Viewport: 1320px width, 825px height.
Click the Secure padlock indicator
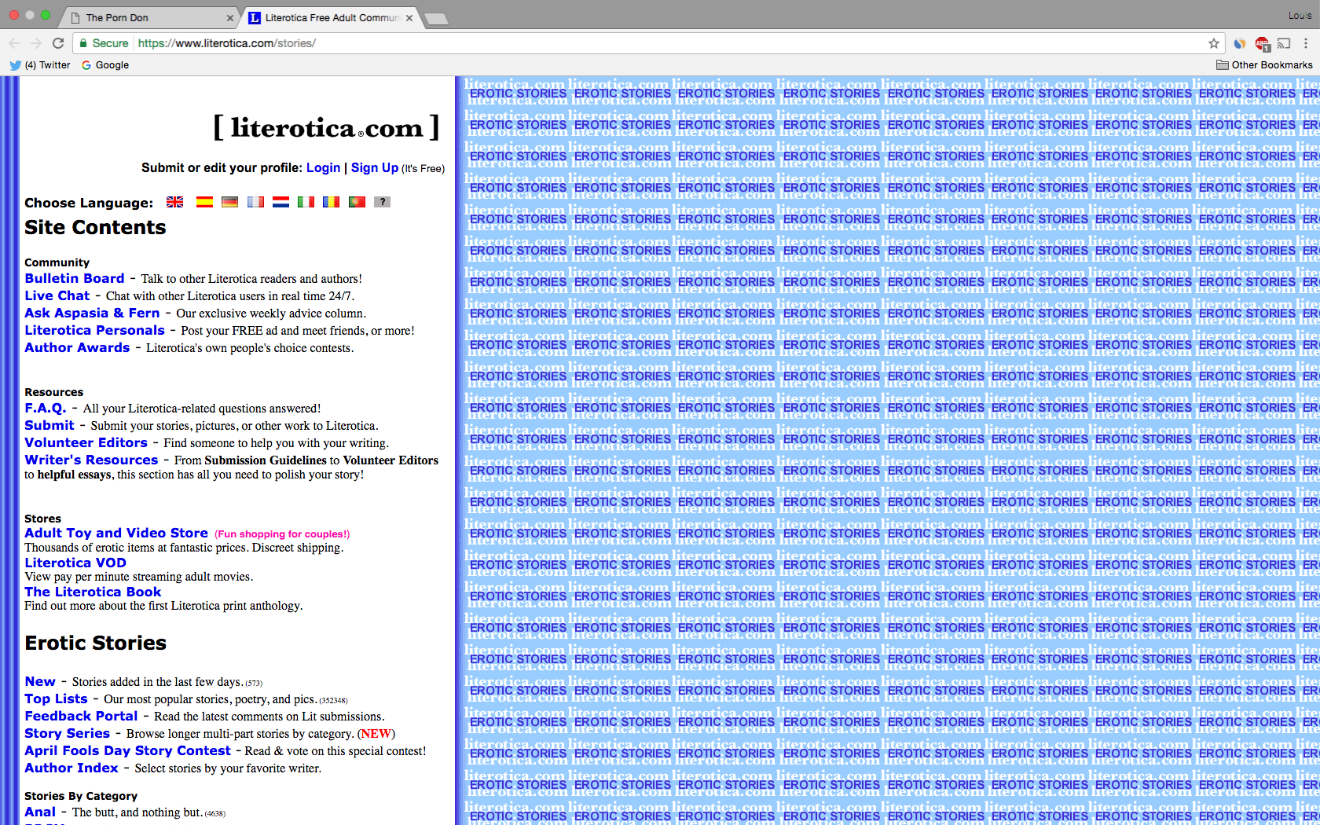point(104,43)
